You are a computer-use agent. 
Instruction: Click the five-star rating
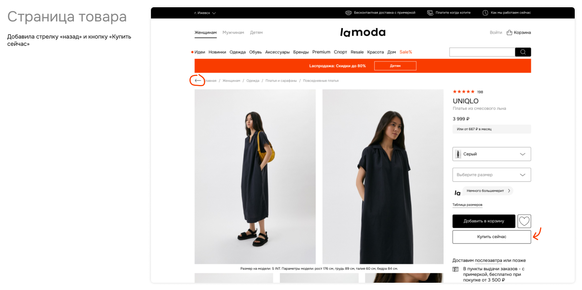(x=463, y=92)
